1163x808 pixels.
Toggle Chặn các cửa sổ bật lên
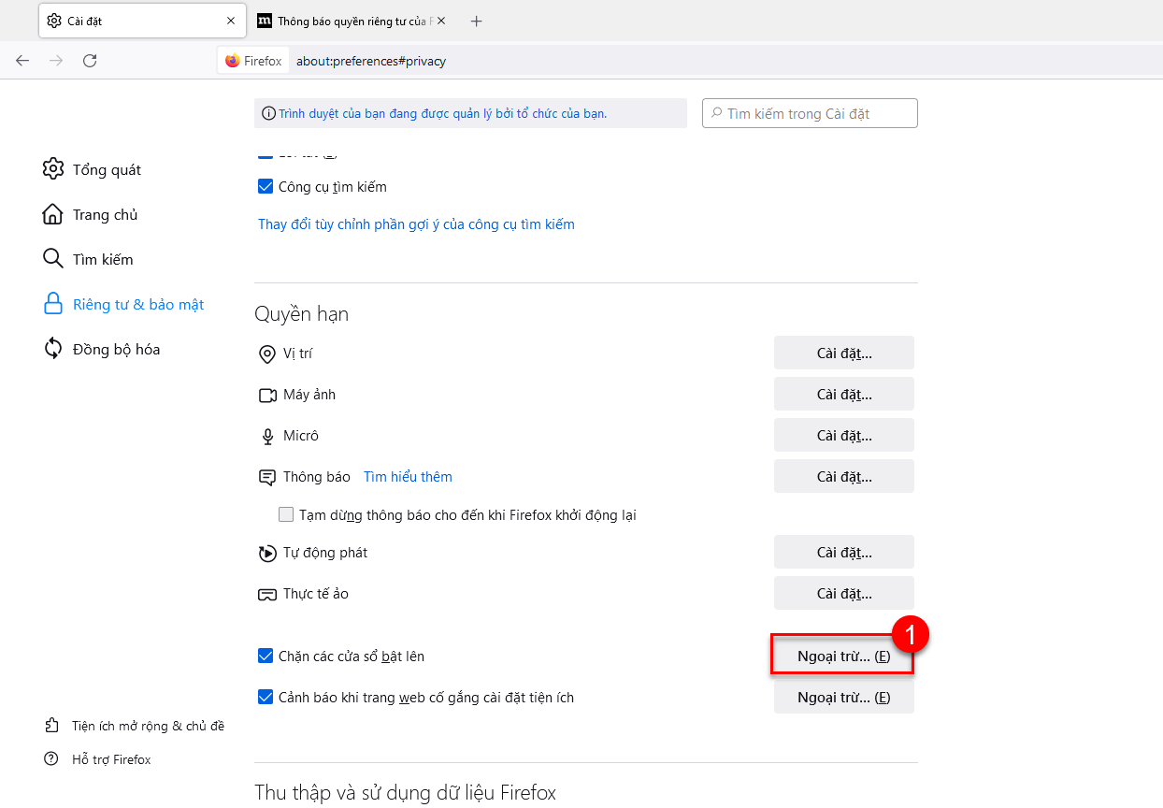coord(266,656)
